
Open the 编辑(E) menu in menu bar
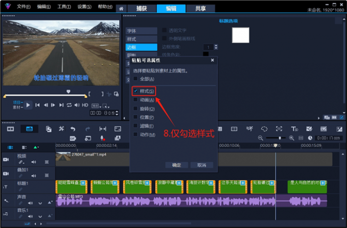(x=44, y=7)
